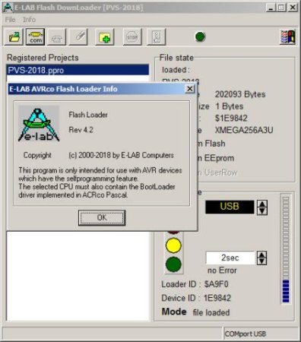Close the AVRco Flash Loader Info dialog
Viewport: 301px width, 342px height.
(190, 89)
